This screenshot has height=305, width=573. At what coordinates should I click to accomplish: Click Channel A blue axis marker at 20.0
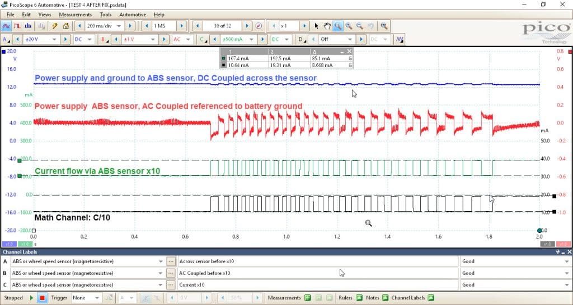coord(4,51)
